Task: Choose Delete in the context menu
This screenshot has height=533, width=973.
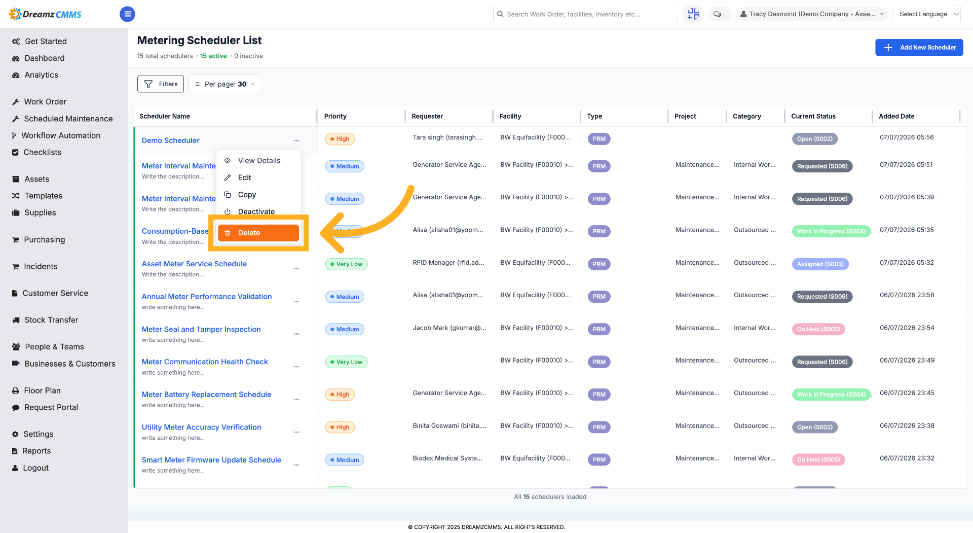Action: click(x=258, y=233)
